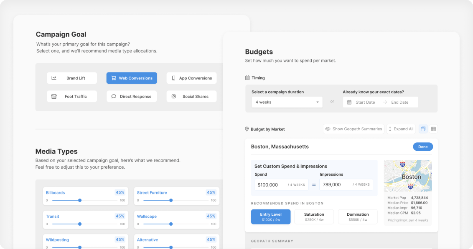
Task: Select the Brand Lift goal option
Action: click(x=72, y=78)
